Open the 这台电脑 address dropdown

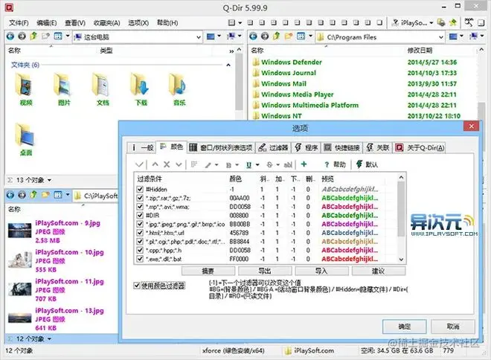pos(199,37)
